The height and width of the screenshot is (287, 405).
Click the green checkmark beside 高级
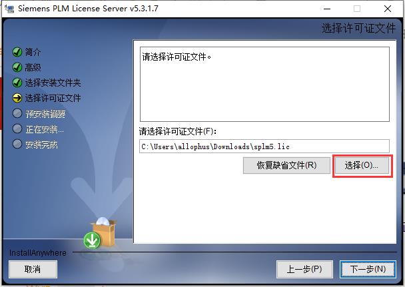pyautogui.click(x=17, y=67)
